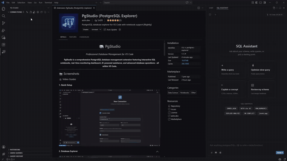Click the image attachment icon in the chat input
Viewport: 287px width, 161px height.
[x=216, y=153]
